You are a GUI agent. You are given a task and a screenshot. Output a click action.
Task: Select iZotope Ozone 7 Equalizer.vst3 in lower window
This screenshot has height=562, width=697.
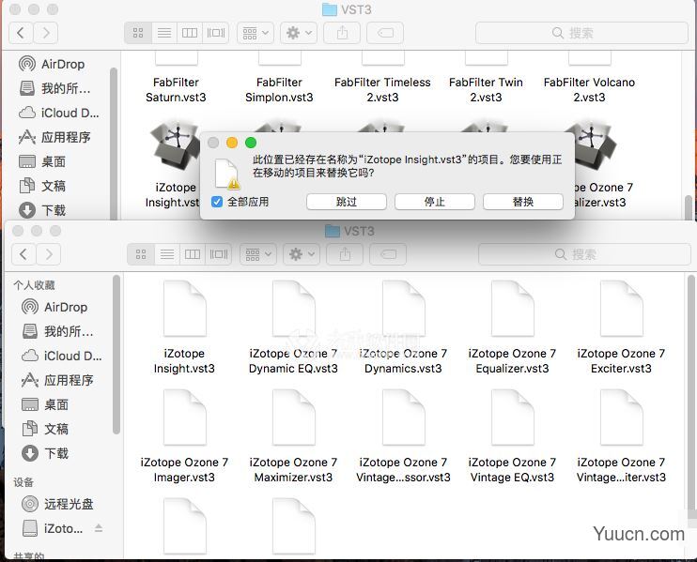[512, 327]
